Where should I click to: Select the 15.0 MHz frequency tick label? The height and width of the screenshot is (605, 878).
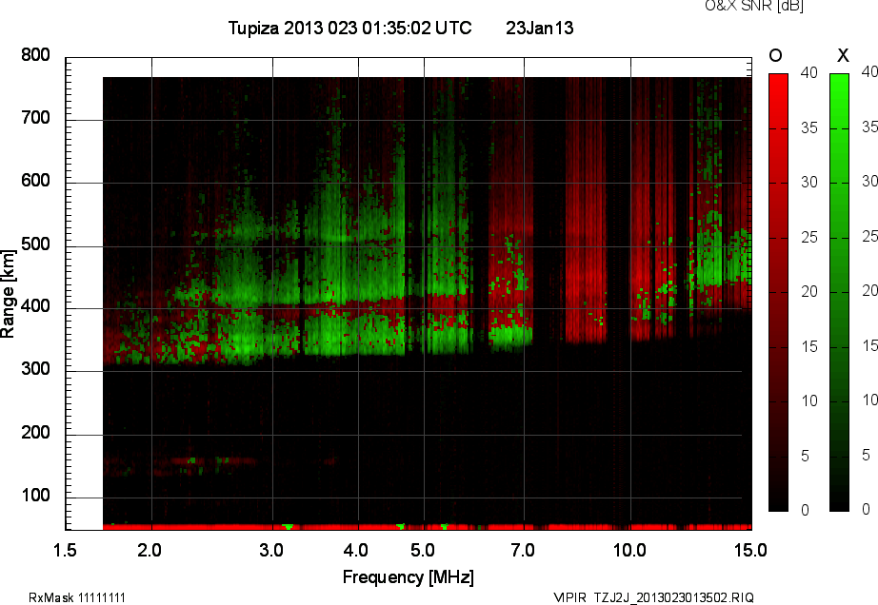coord(750,550)
